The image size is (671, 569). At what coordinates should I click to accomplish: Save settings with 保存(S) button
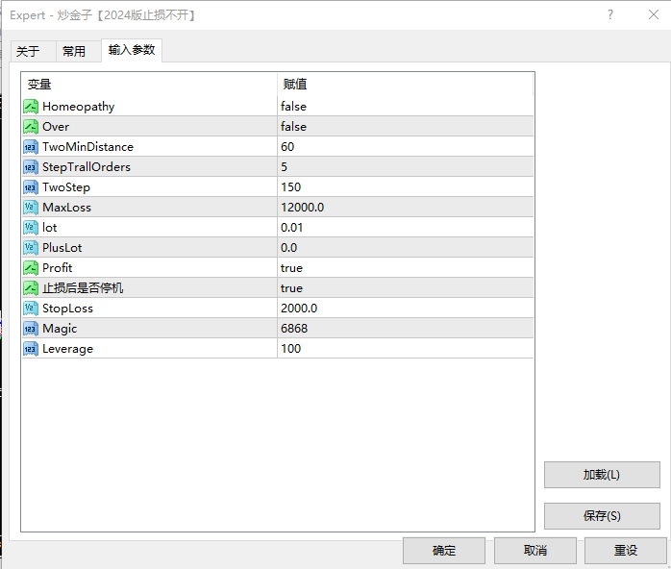602,516
